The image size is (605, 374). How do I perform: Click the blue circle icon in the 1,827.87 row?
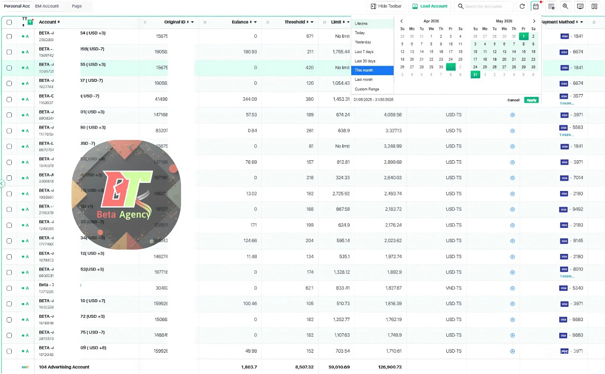coord(512,288)
